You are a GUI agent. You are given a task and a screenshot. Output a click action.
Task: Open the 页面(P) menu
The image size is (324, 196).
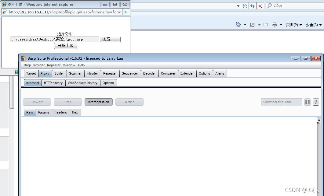coord(294,25)
